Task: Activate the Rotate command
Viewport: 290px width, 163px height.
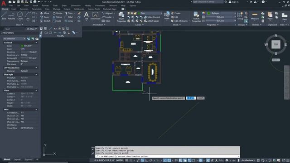Action: [58, 13]
